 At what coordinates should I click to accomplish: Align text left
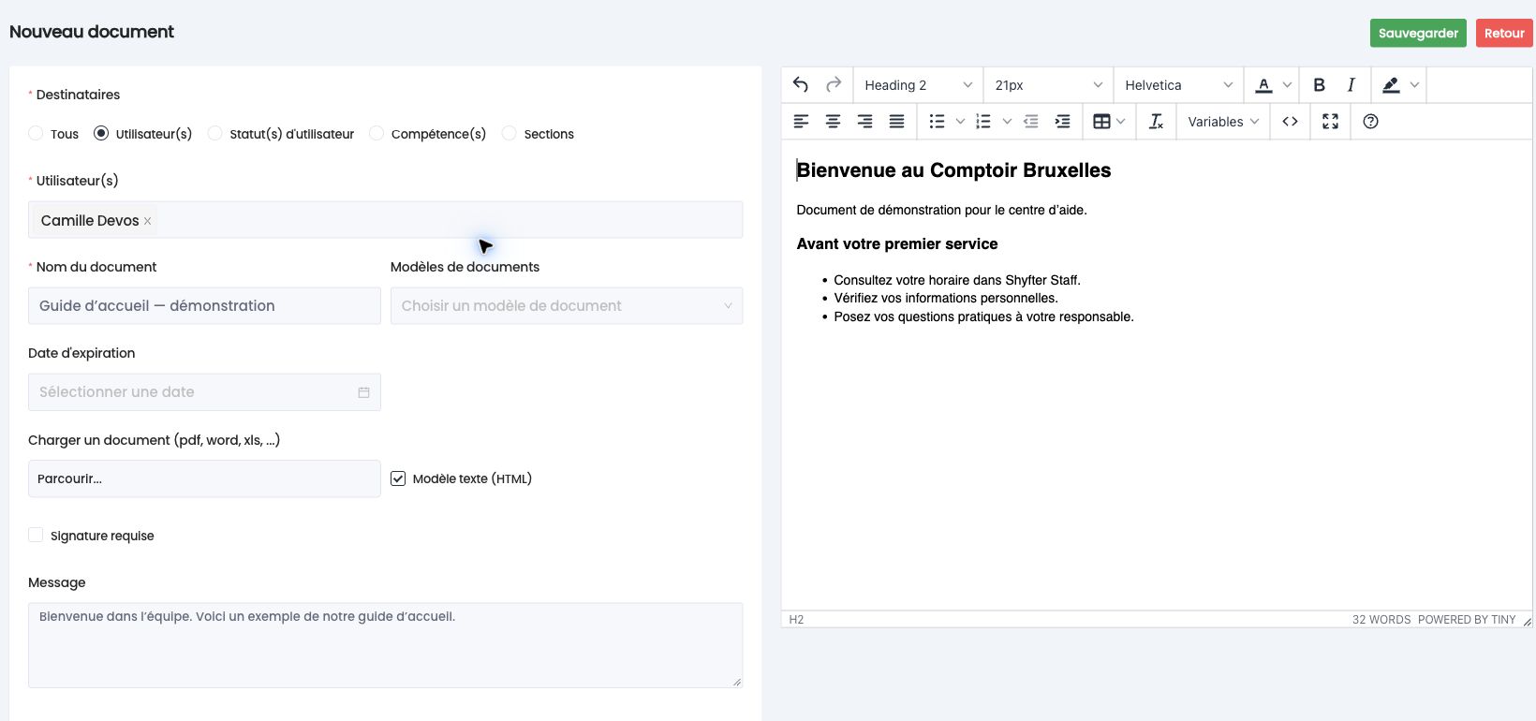click(801, 122)
